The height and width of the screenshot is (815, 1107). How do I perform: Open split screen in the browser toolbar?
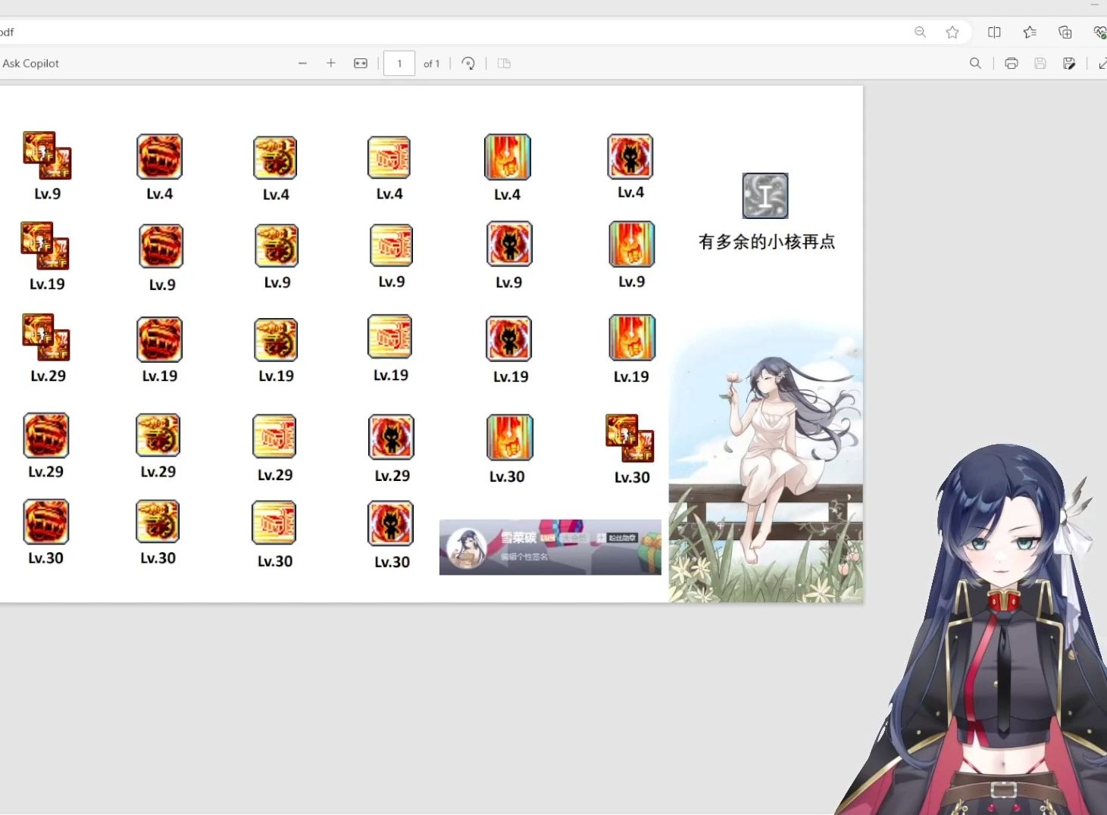994,32
